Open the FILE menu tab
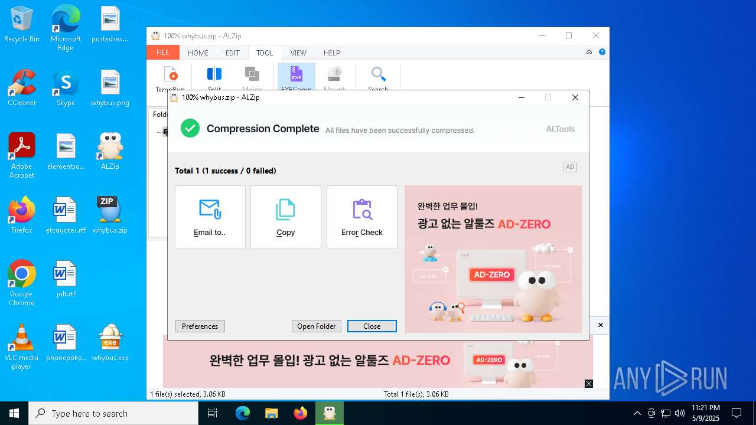 pyautogui.click(x=162, y=53)
